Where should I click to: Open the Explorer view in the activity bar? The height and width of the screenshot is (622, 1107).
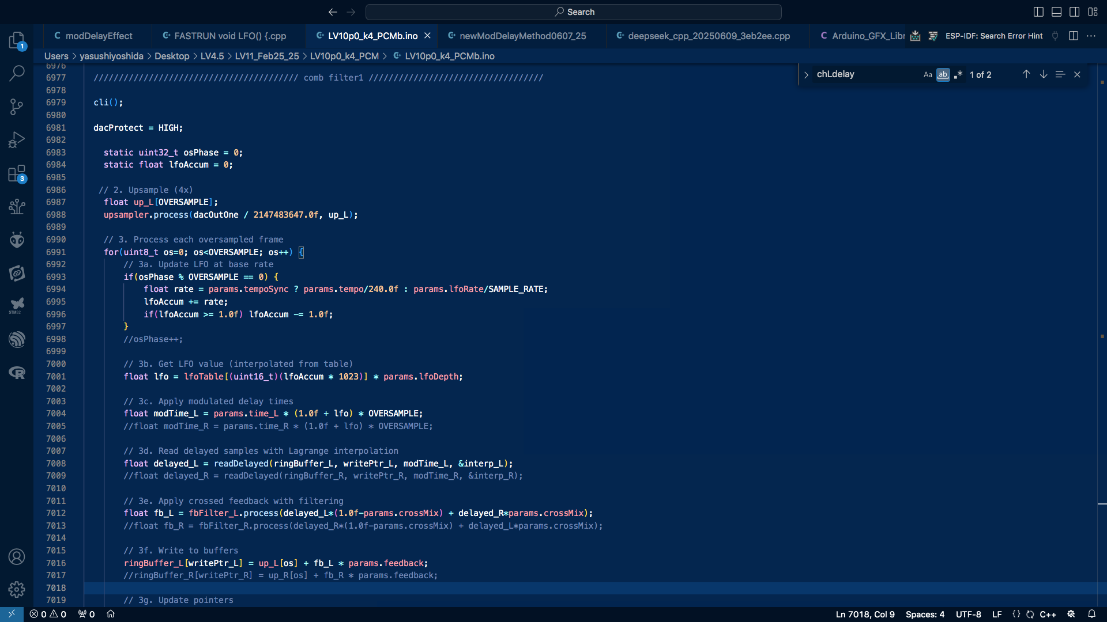point(17,40)
